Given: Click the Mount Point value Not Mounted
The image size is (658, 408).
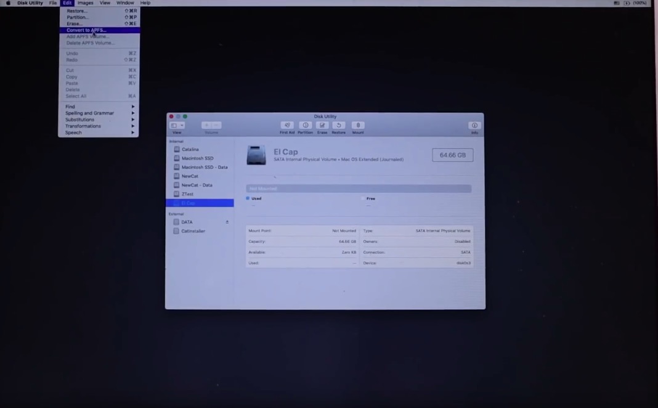Looking at the screenshot, I should [344, 231].
